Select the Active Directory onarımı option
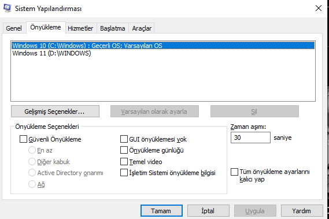329x219 pixels. [x=32, y=173]
